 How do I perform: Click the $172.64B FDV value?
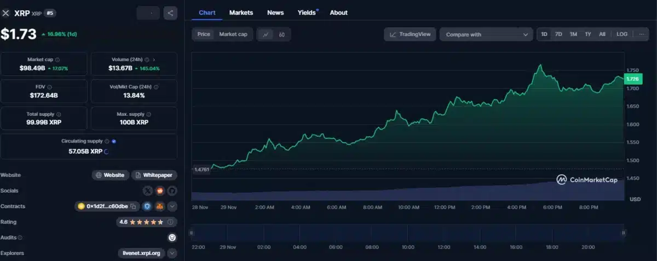point(44,96)
